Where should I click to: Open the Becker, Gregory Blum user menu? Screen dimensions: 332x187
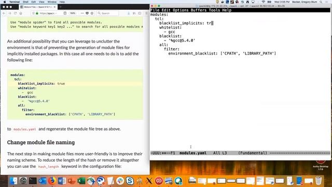(x=305, y=2)
